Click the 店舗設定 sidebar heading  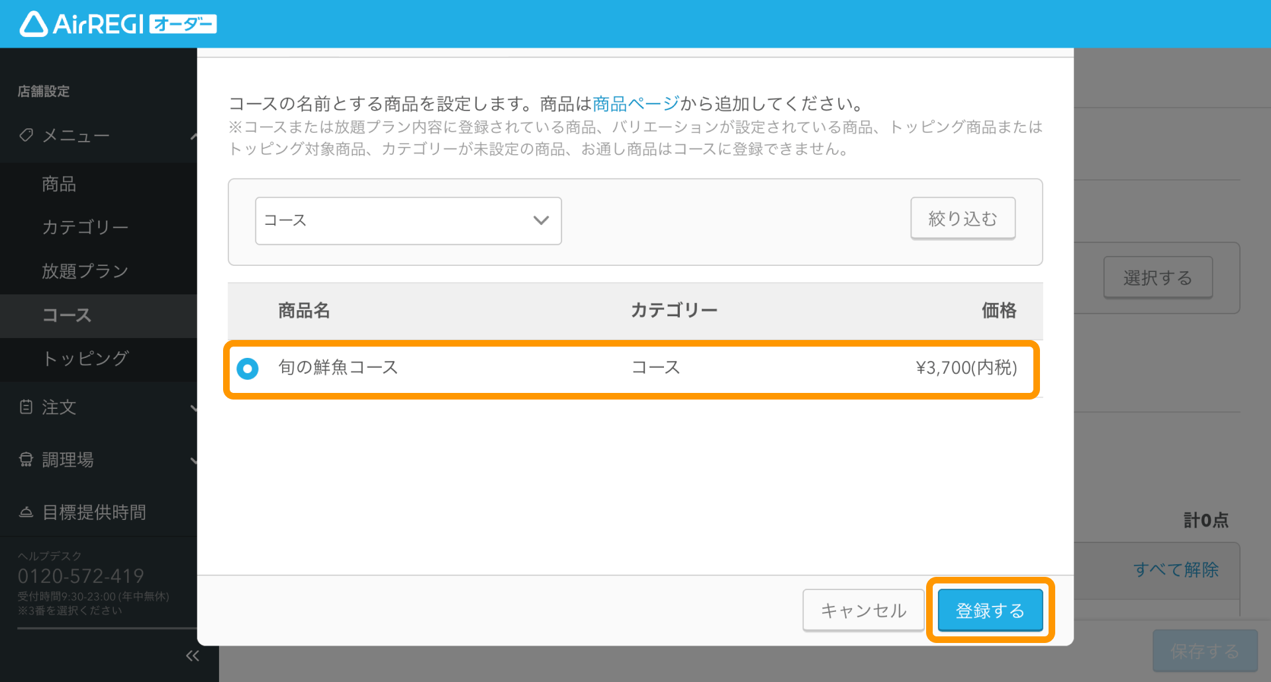(44, 91)
